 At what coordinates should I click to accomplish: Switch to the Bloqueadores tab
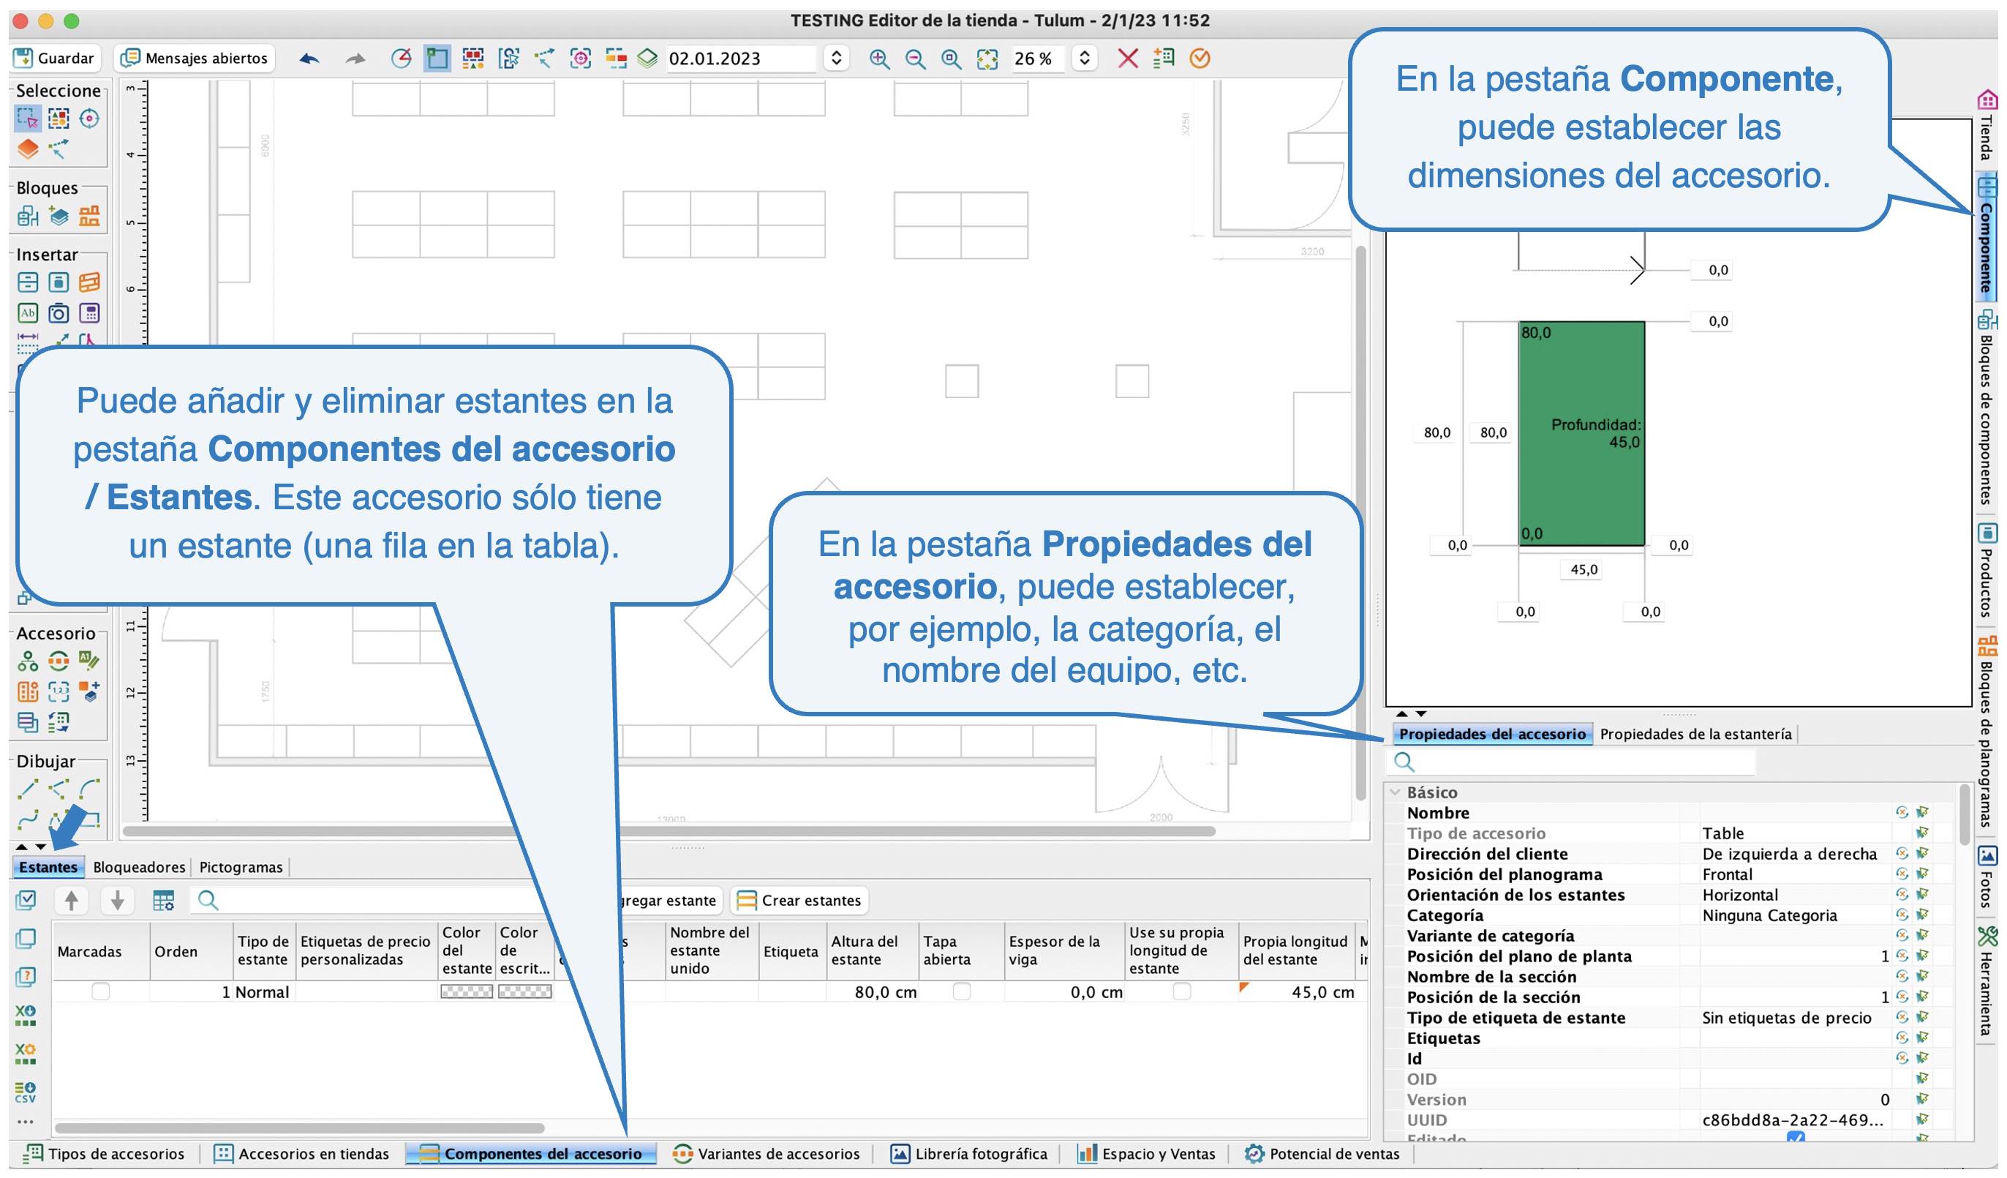[140, 867]
